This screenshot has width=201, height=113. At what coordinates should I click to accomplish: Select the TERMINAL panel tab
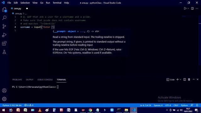click(x=61, y=79)
